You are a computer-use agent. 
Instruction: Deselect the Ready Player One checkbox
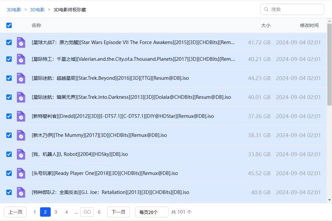(9, 173)
